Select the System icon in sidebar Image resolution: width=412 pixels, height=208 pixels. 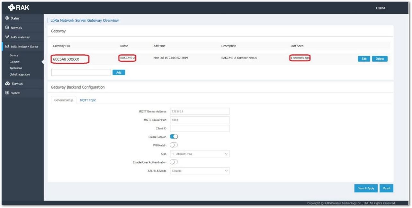7,93
